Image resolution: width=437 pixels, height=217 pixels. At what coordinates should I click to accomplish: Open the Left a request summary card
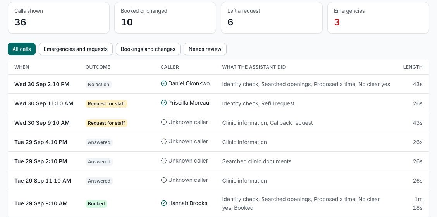pyautogui.click(x=272, y=18)
